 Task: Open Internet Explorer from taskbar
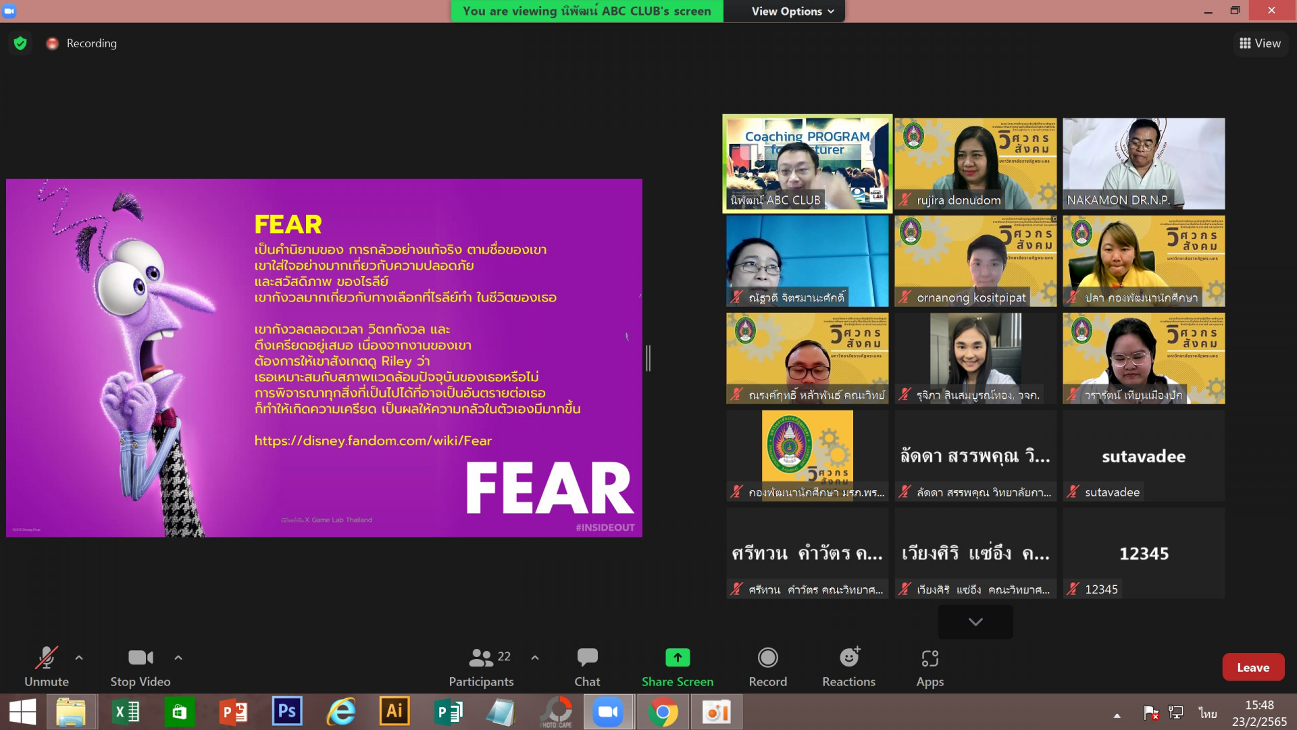click(x=341, y=712)
